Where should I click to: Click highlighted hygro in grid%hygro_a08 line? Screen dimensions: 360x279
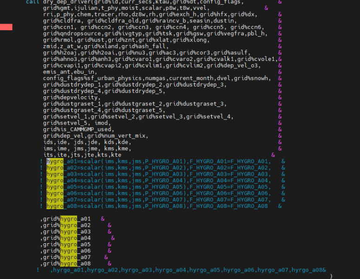click(69, 263)
